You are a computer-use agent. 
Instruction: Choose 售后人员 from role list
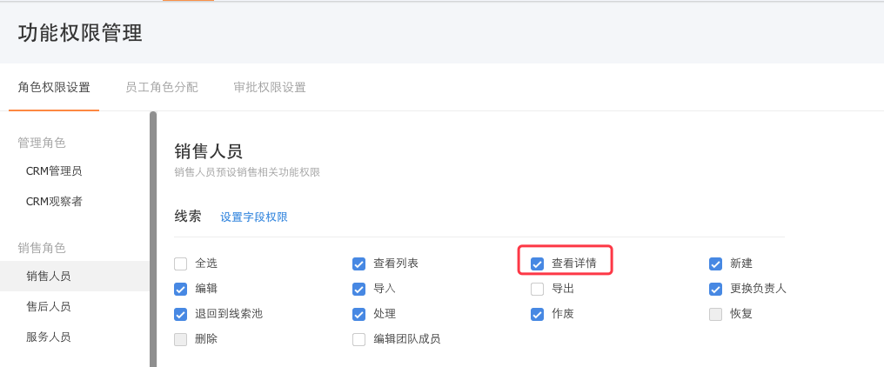49,306
